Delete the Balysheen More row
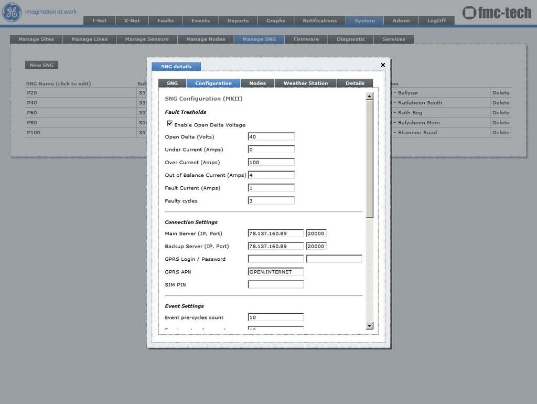This screenshot has height=404, width=537. 501,122
